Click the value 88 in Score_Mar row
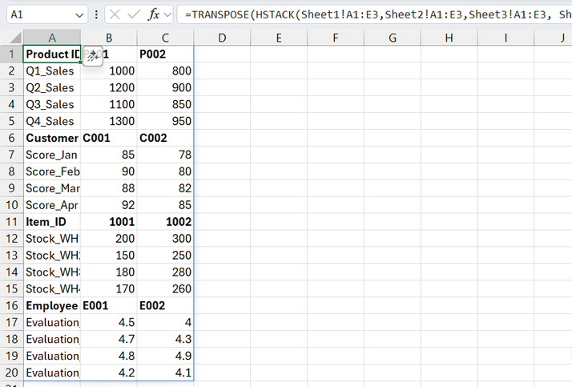 [x=109, y=188]
